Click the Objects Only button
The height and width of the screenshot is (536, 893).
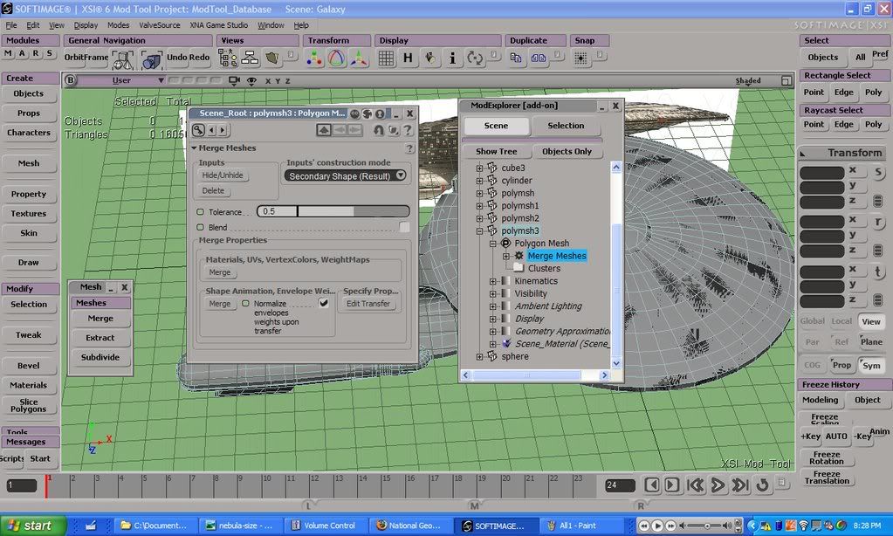[567, 152]
